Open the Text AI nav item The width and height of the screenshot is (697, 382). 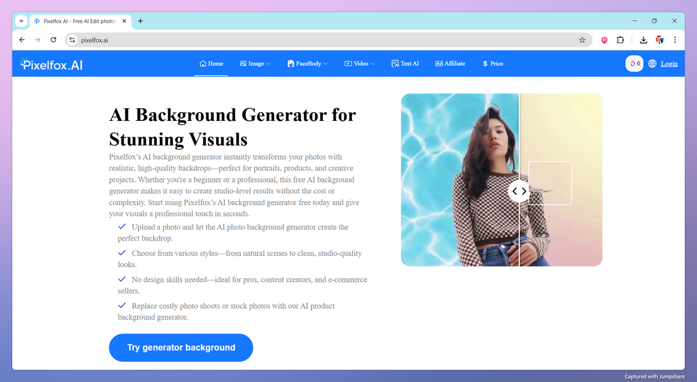(405, 63)
